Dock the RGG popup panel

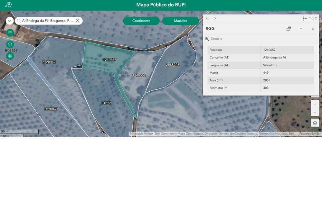coord(289,29)
